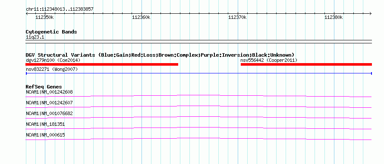Click the 112370k ruler tick label

(237, 17)
